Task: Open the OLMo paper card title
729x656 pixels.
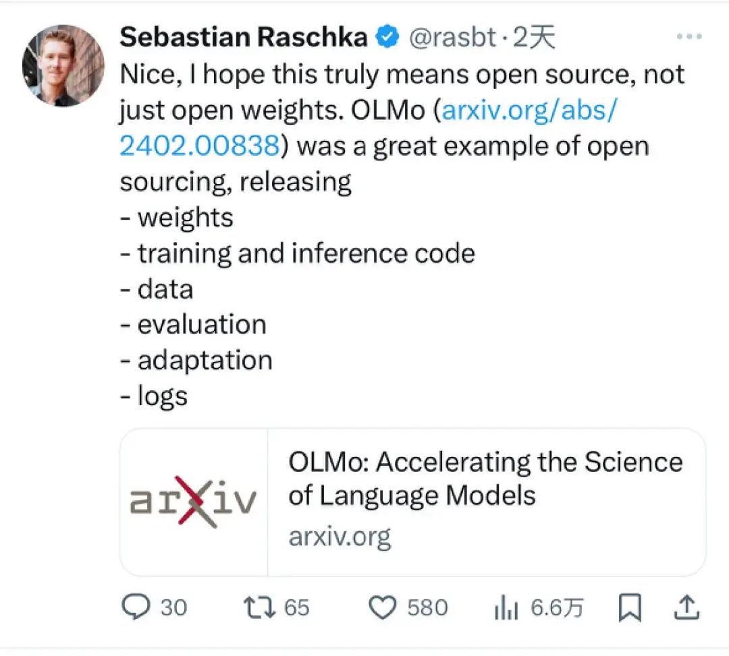Action: coord(485,478)
